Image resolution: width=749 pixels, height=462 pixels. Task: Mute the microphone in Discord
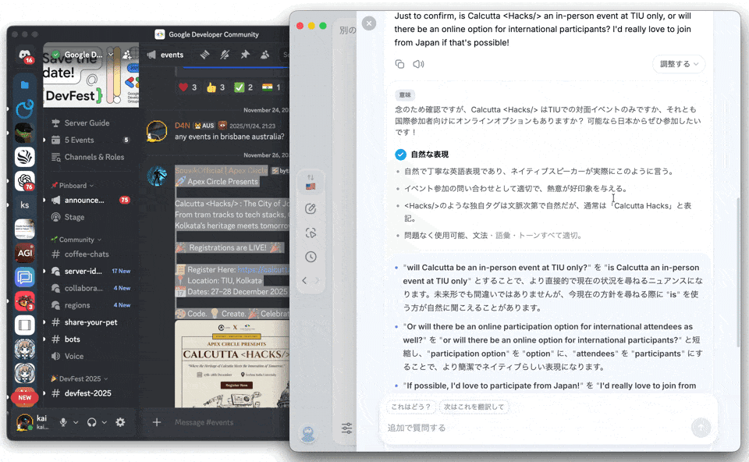(64, 422)
